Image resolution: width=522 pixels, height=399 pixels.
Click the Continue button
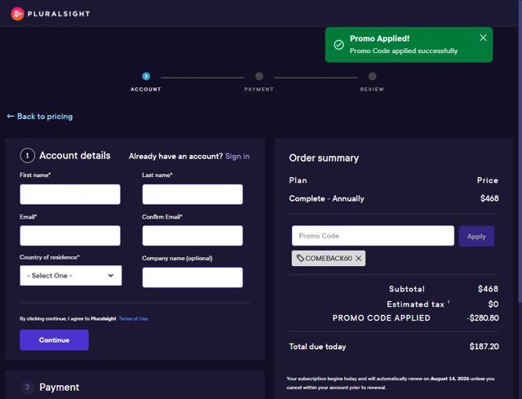pyautogui.click(x=54, y=340)
